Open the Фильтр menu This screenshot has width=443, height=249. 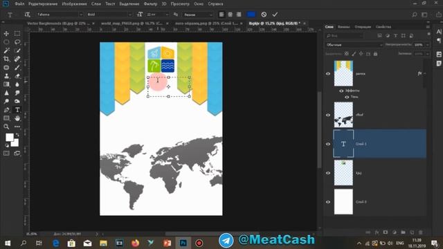(x=150, y=4)
